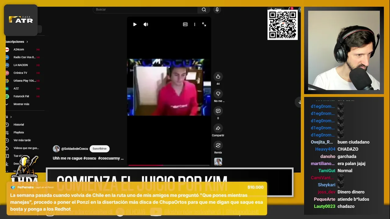Open the Urbana Play 104 subscription
390x219 pixels.
pyautogui.click(x=24, y=81)
